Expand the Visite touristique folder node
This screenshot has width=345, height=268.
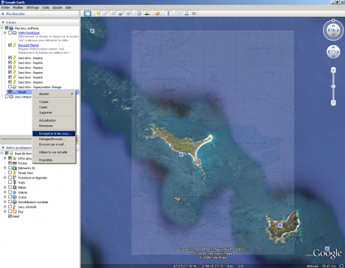coord(5,32)
